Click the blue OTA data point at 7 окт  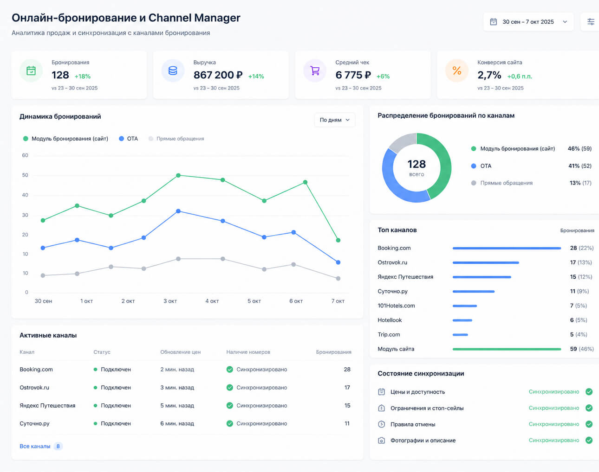pos(338,262)
